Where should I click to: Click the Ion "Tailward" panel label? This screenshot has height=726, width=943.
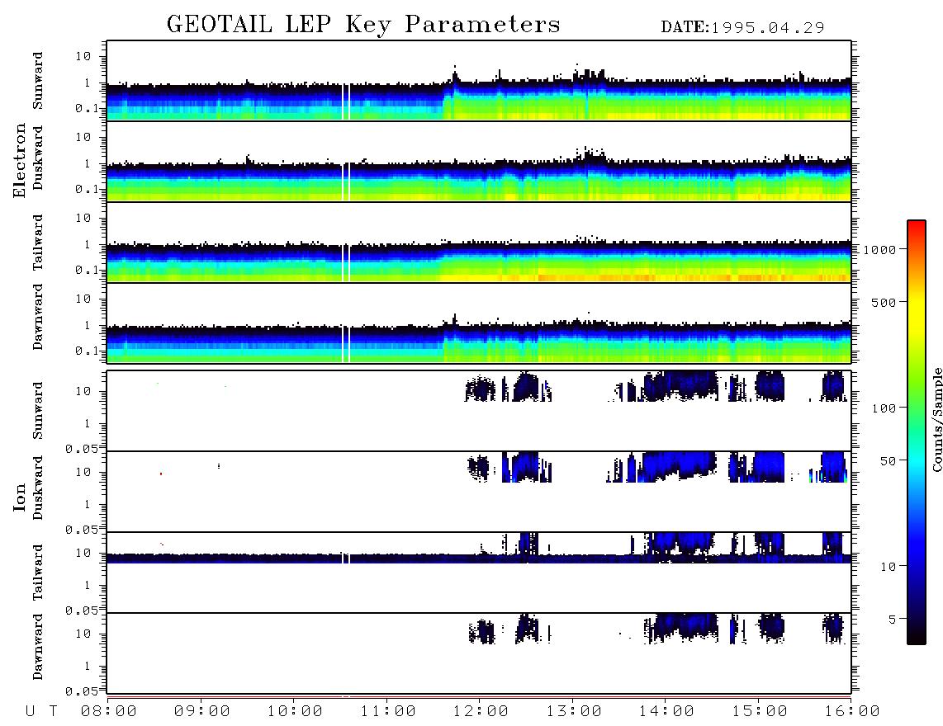click(x=38, y=573)
